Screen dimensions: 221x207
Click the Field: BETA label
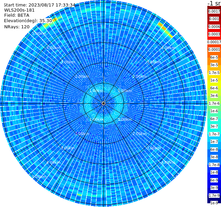(x=17, y=15)
